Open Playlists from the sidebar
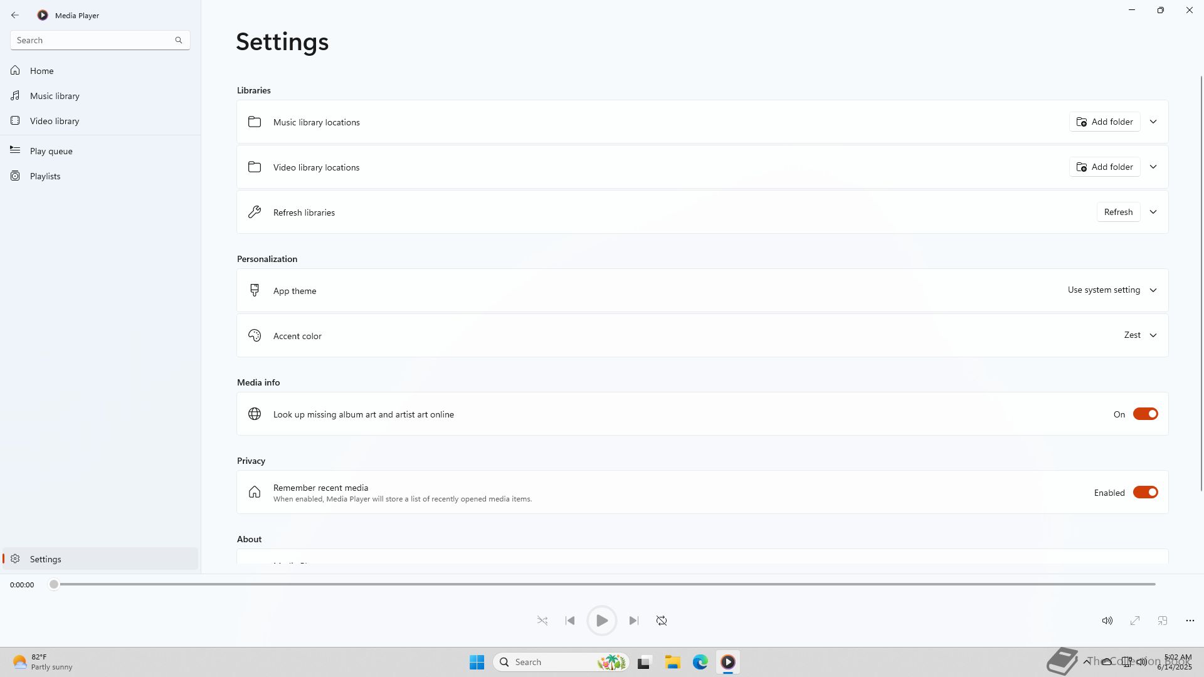 tap(45, 176)
